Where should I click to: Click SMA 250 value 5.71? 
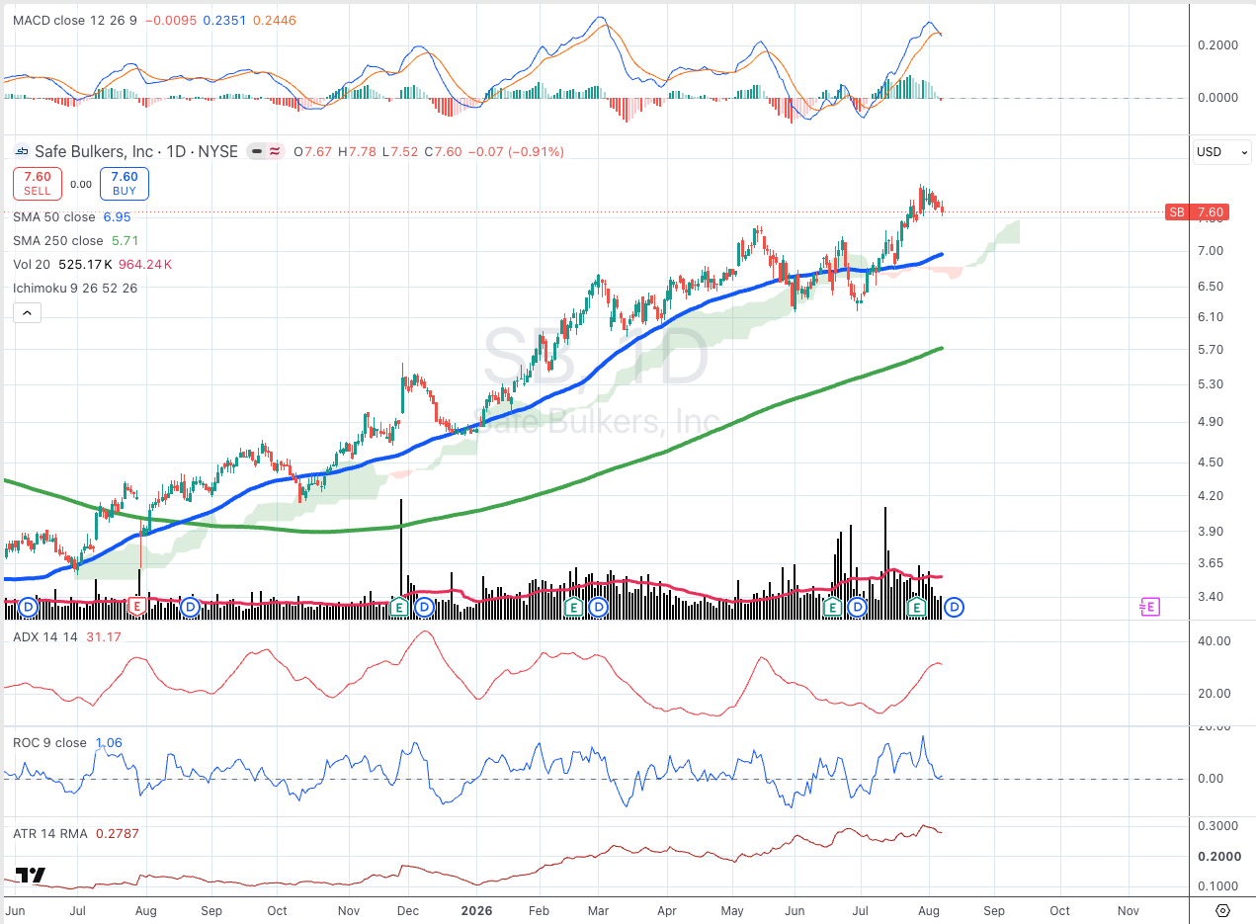point(124,240)
